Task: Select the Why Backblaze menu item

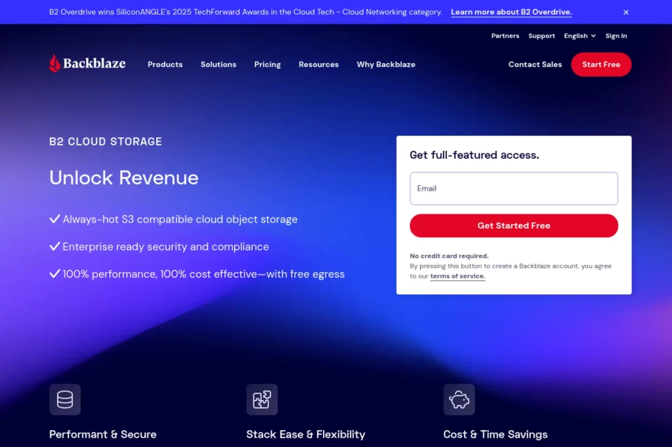Action: click(x=386, y=64)
